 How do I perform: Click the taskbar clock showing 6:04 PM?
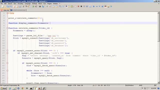[x=153, y=88]
